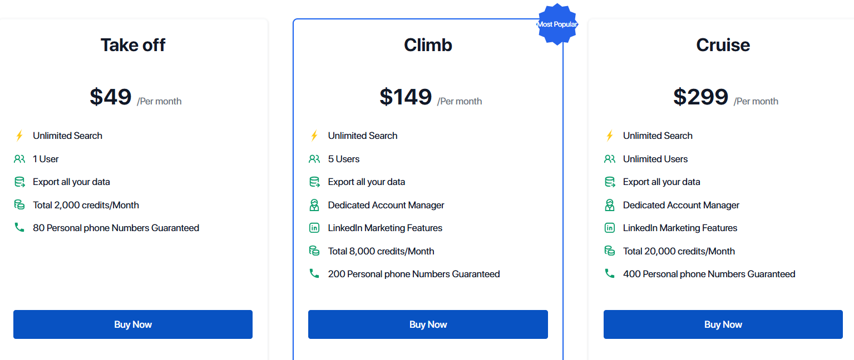This screenshot has height=360, width=854.
Task: Click the Export data icon in the Cruise plan
Action: point(610,182)
